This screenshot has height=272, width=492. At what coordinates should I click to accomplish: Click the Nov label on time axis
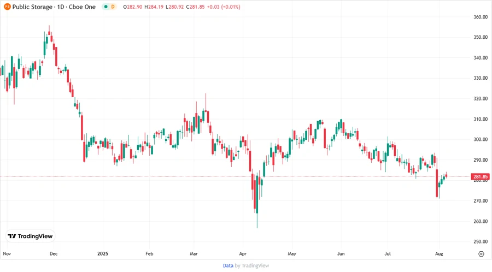pyautogui.click(x=7, y=253)
